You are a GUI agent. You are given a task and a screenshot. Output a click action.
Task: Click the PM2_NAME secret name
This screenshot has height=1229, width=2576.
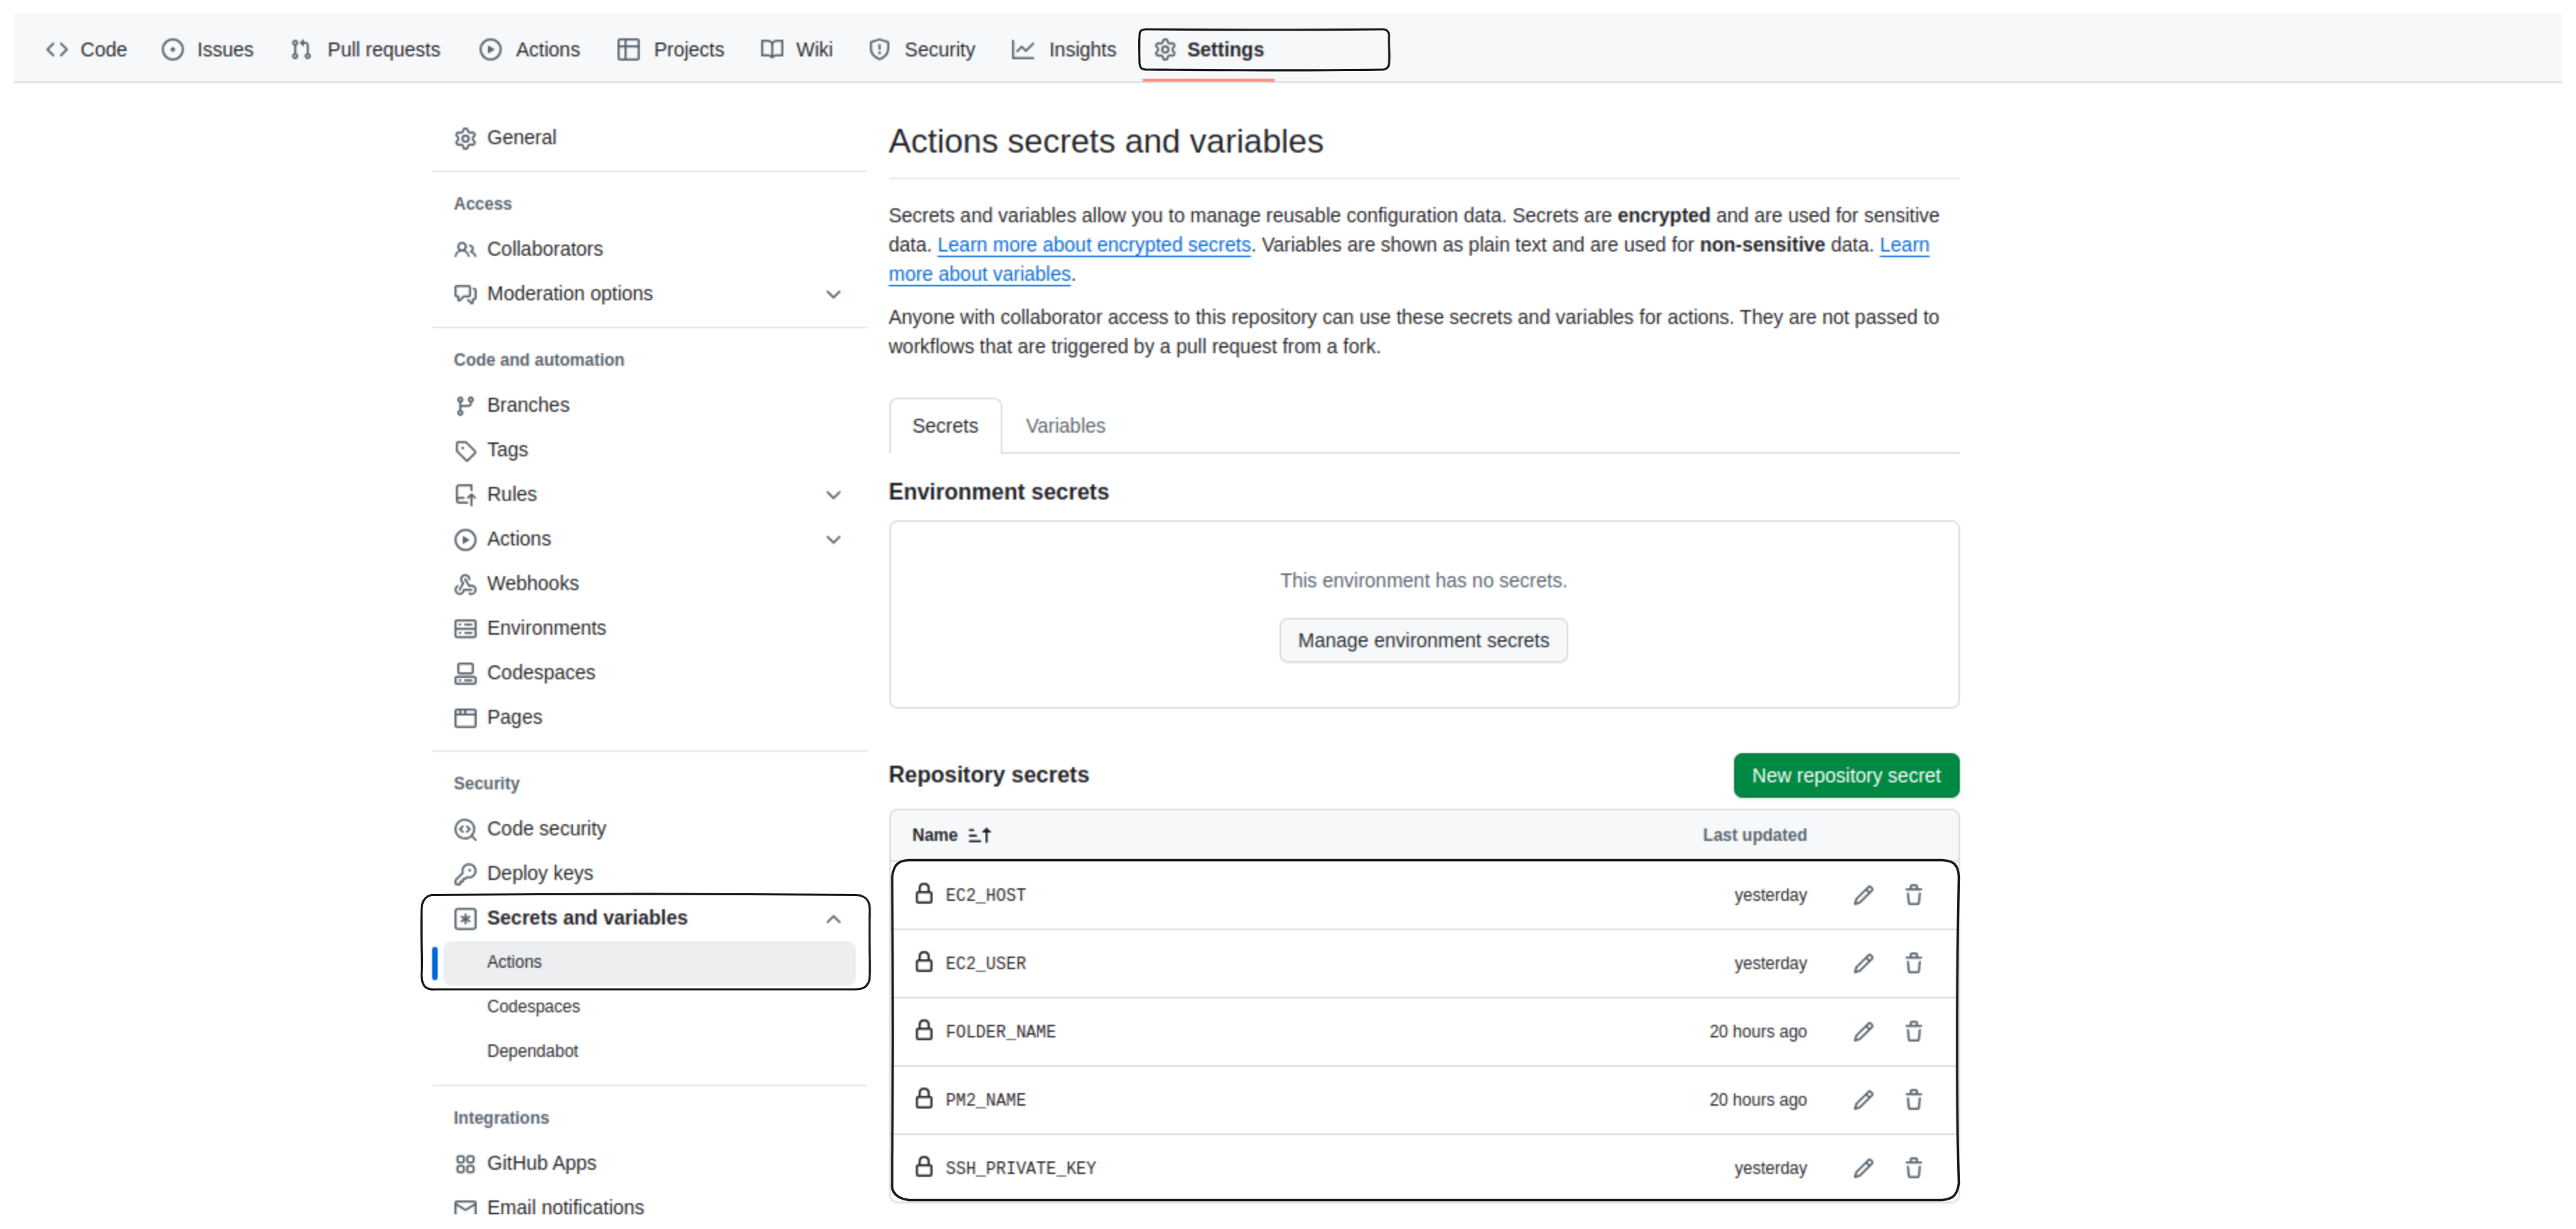985,1100
